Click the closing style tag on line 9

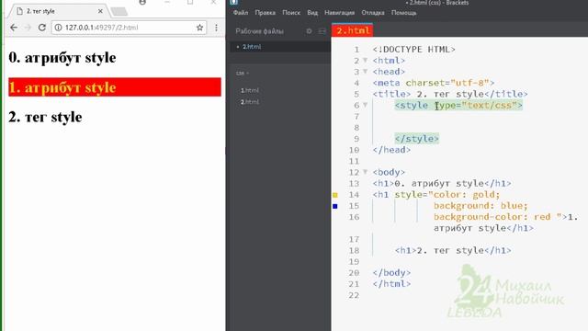pyautogui.click(x=416, y=139)
